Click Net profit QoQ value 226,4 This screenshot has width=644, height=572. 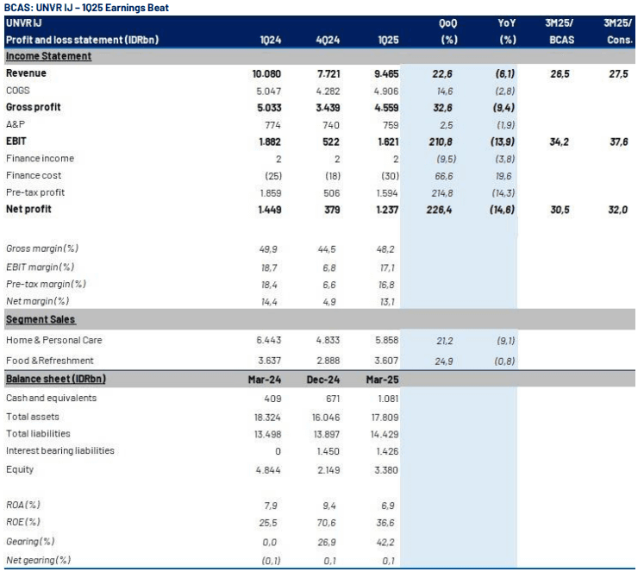(439, 210)
